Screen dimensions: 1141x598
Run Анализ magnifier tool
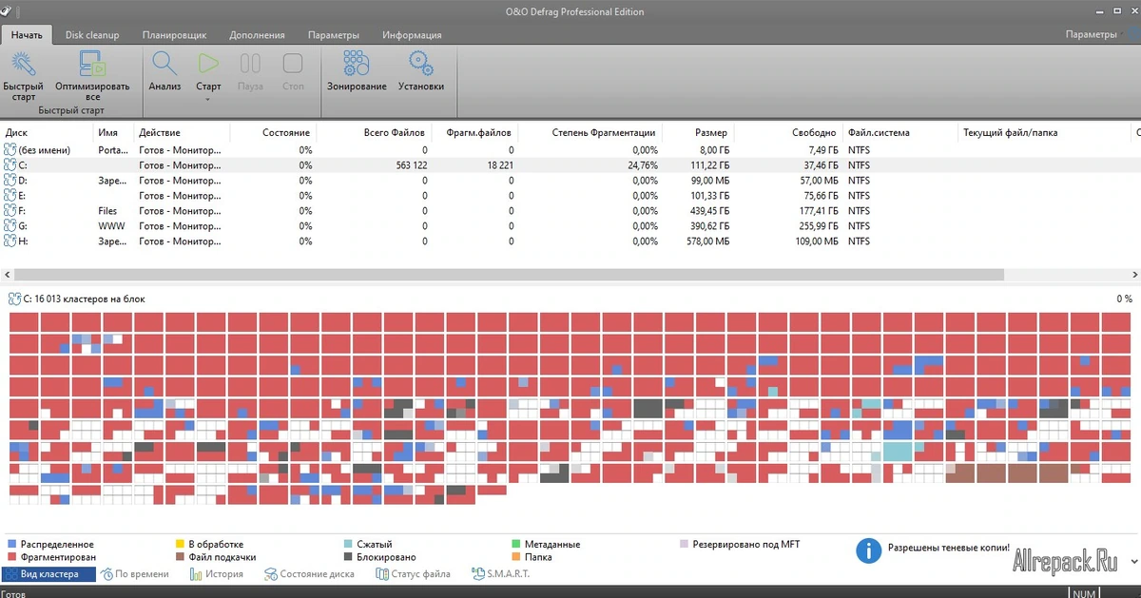pos(164,64)
